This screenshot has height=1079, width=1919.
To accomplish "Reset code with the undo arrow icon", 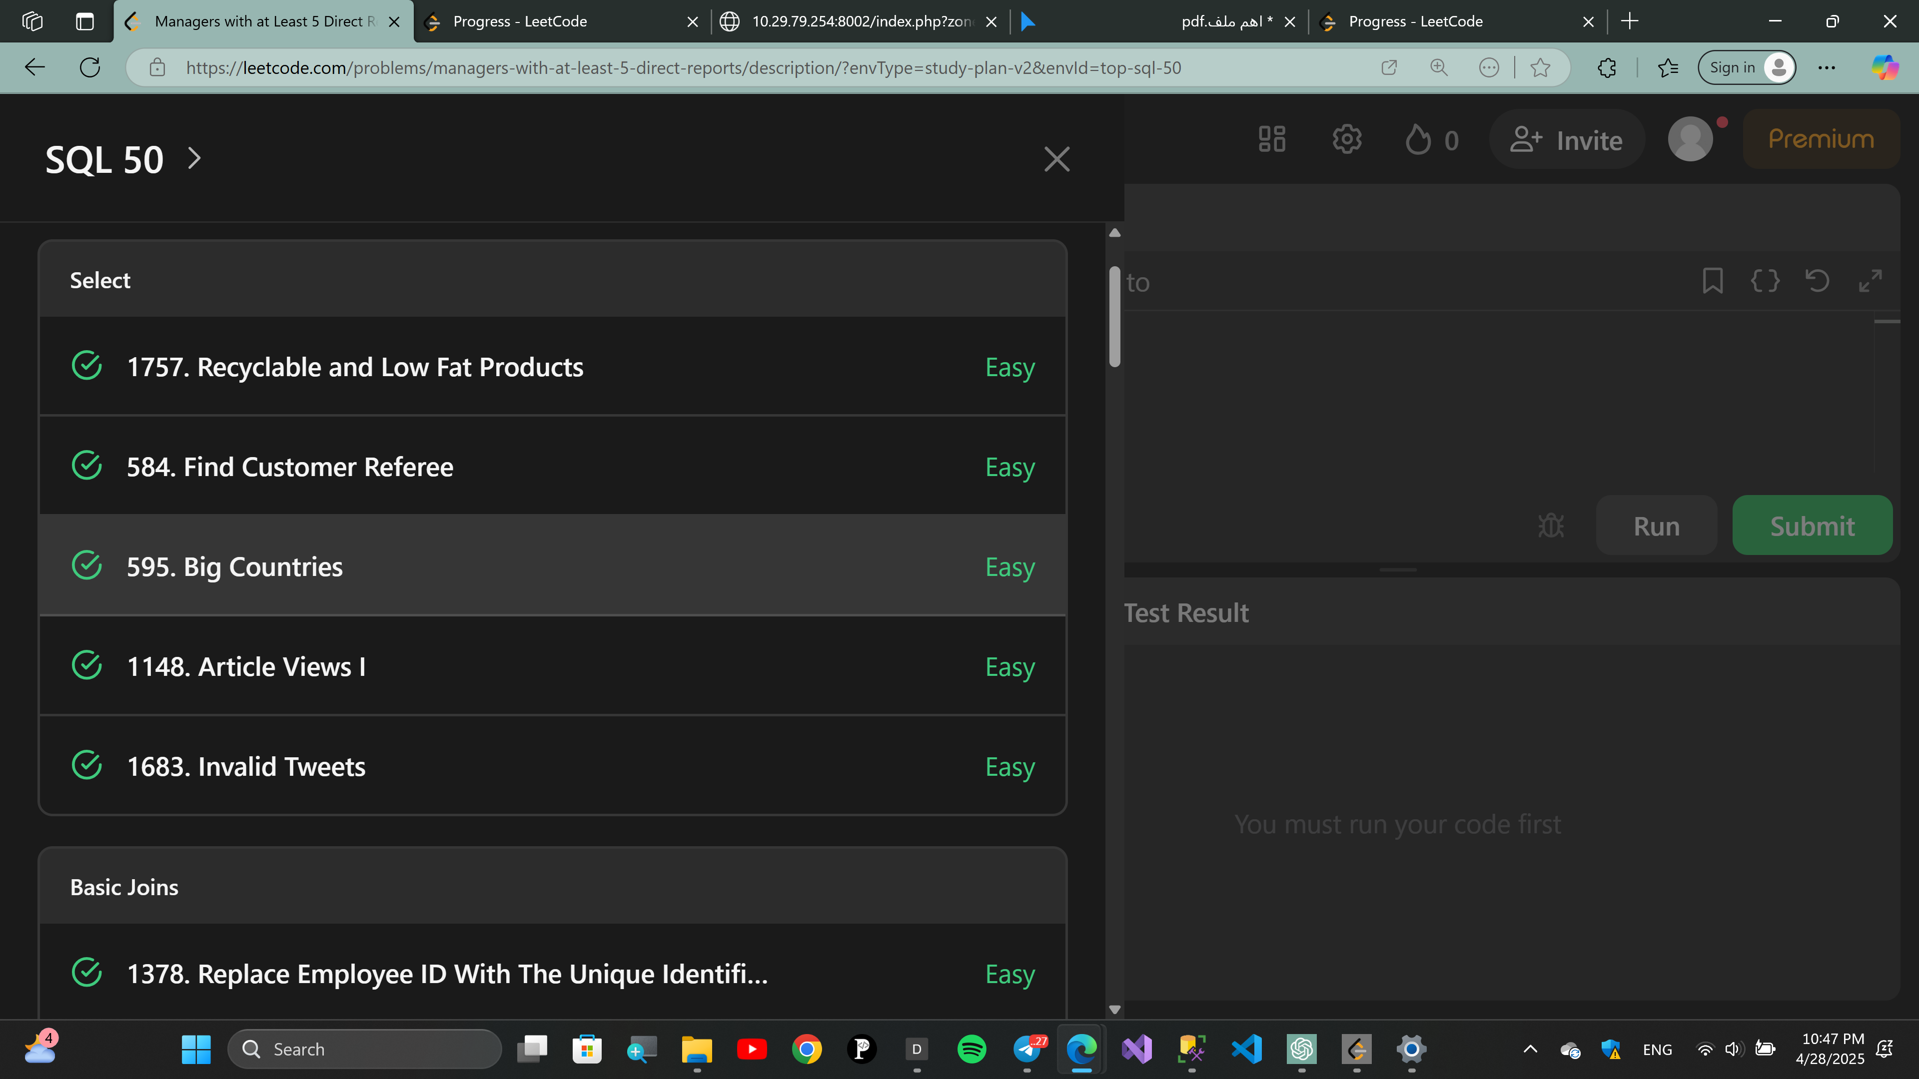I will pyautogui.click(x=1817, y=281).
